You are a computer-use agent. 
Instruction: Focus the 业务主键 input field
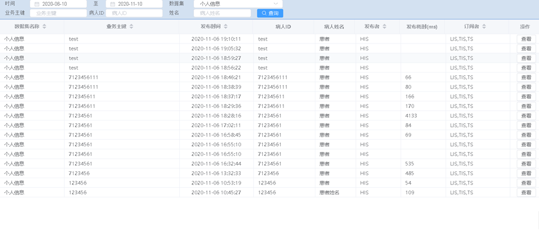click(58, 13)
